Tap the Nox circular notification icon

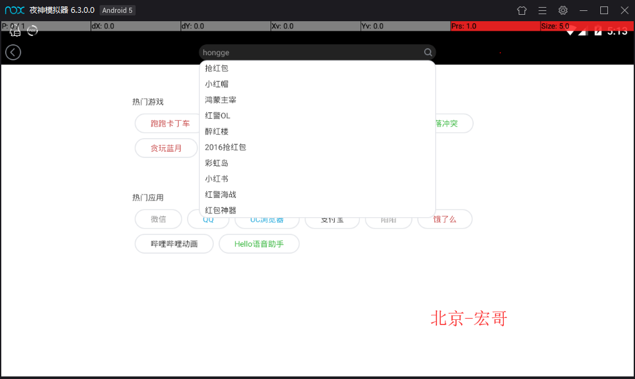[32, 31]
